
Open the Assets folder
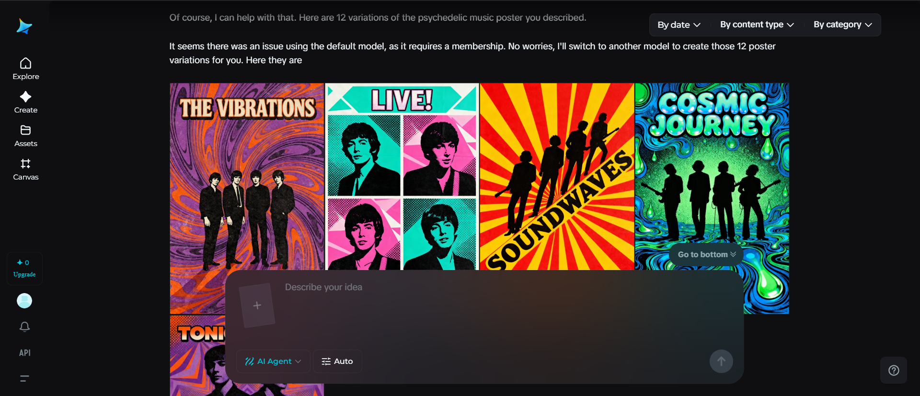point(26,136)
